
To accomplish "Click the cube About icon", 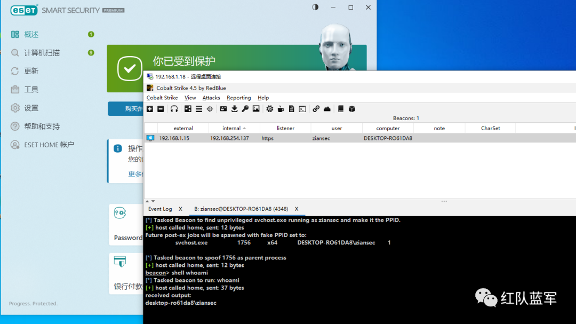I will (352, 109).
